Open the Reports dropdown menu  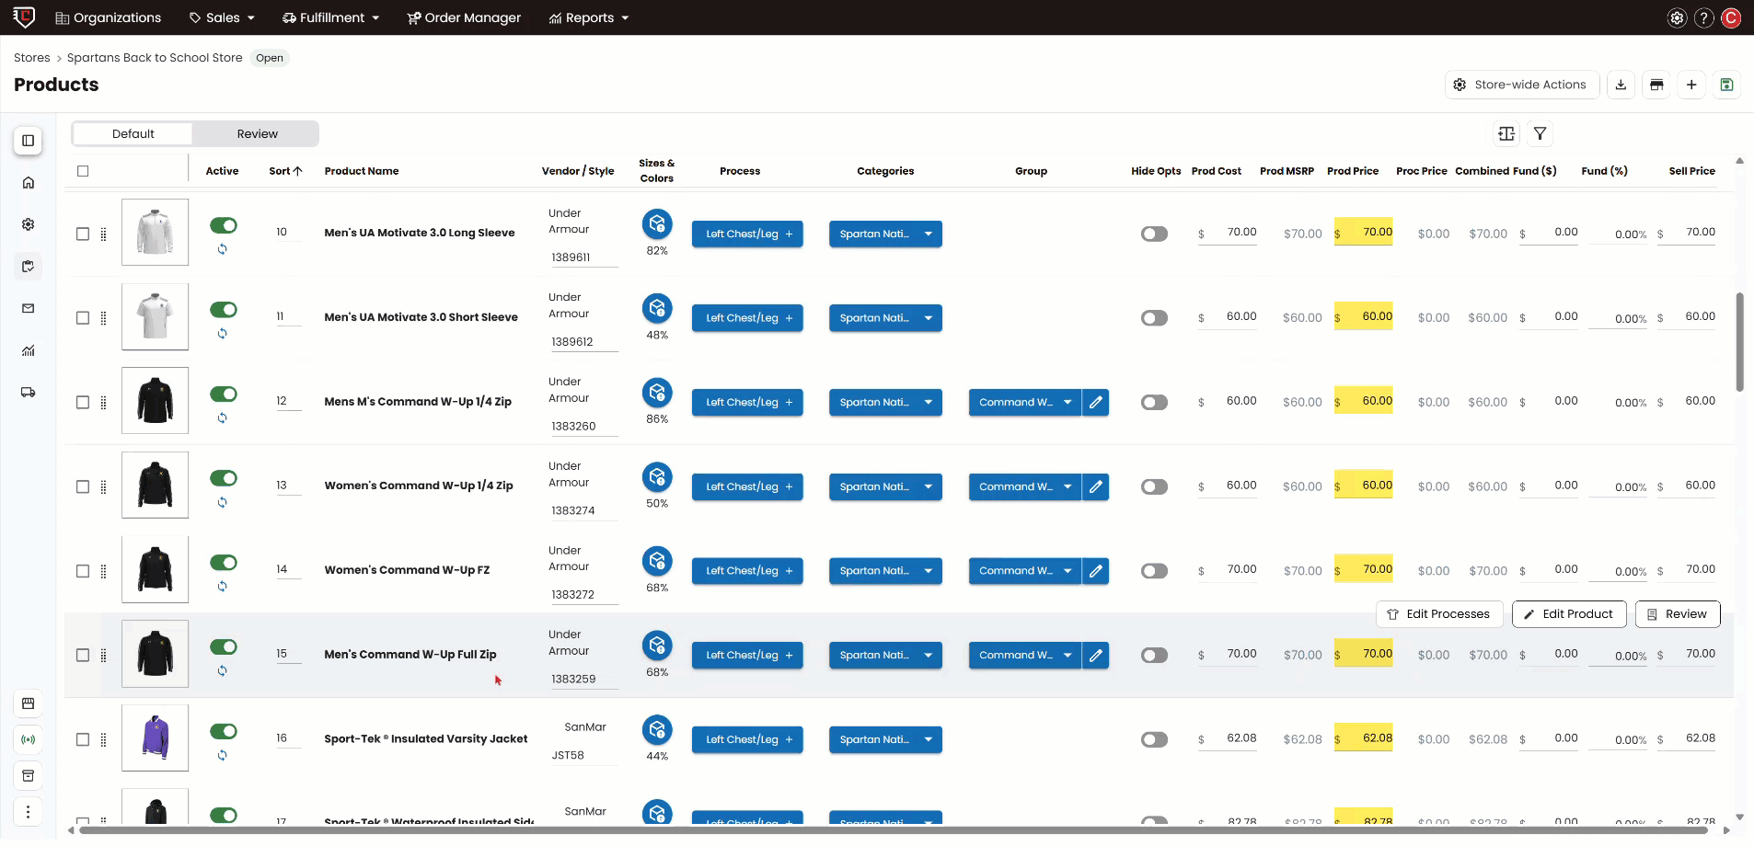coord(589,17)
